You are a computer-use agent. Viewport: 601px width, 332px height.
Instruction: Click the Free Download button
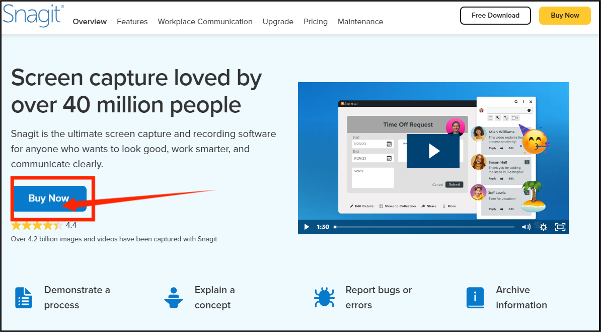495,16
